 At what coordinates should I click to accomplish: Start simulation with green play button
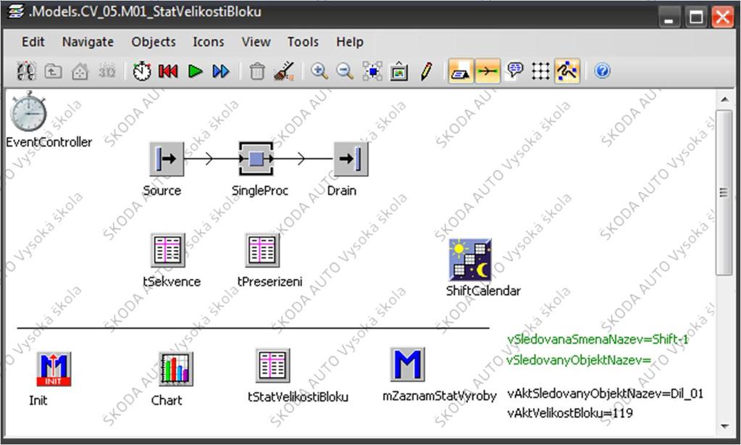pos(195,72)
